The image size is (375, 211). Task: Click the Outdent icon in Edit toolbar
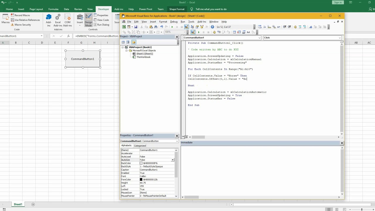[289, 27]
